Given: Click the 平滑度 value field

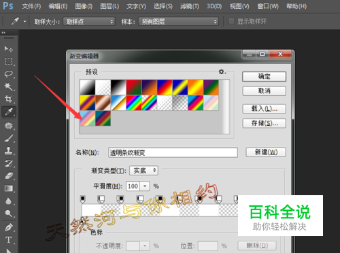Looking at the screenshot, I should 133,186.
